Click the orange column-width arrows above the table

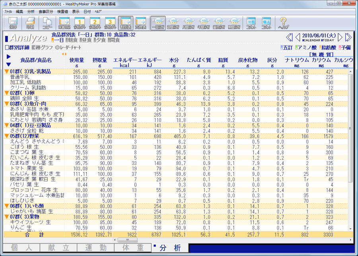click(64, 54)
